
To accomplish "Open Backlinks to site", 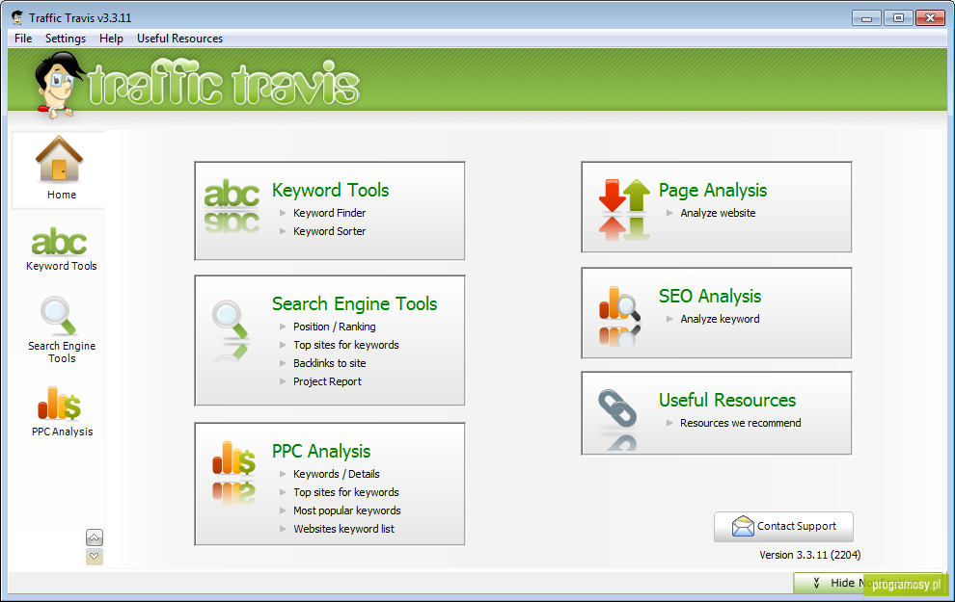I will 330,363.
